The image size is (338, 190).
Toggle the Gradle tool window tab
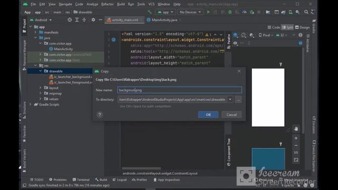pos(314,26)
